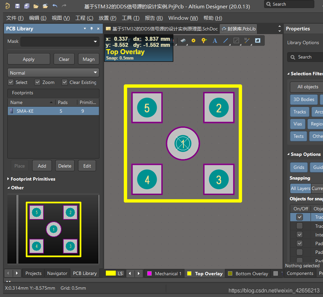Open the Projects panel tab
This screenshot has width=323, height=297.
[33, 273]
